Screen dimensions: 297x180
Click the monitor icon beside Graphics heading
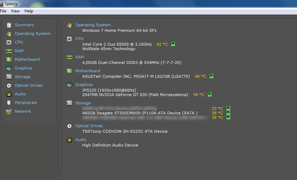tap(69, 85)
